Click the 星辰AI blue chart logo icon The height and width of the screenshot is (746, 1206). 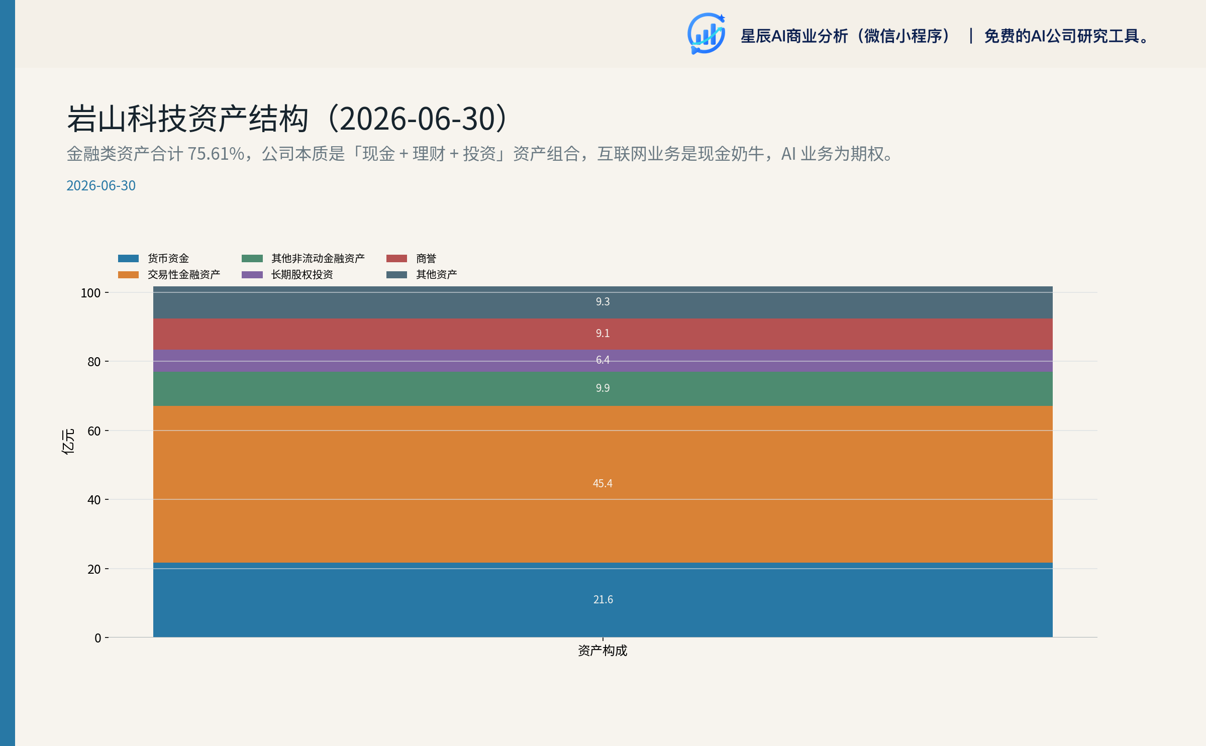[707, 34]
